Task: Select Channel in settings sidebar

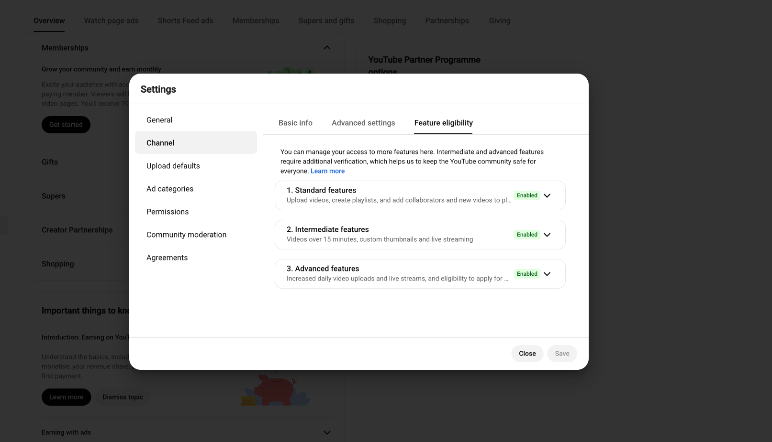Action: 196,143
